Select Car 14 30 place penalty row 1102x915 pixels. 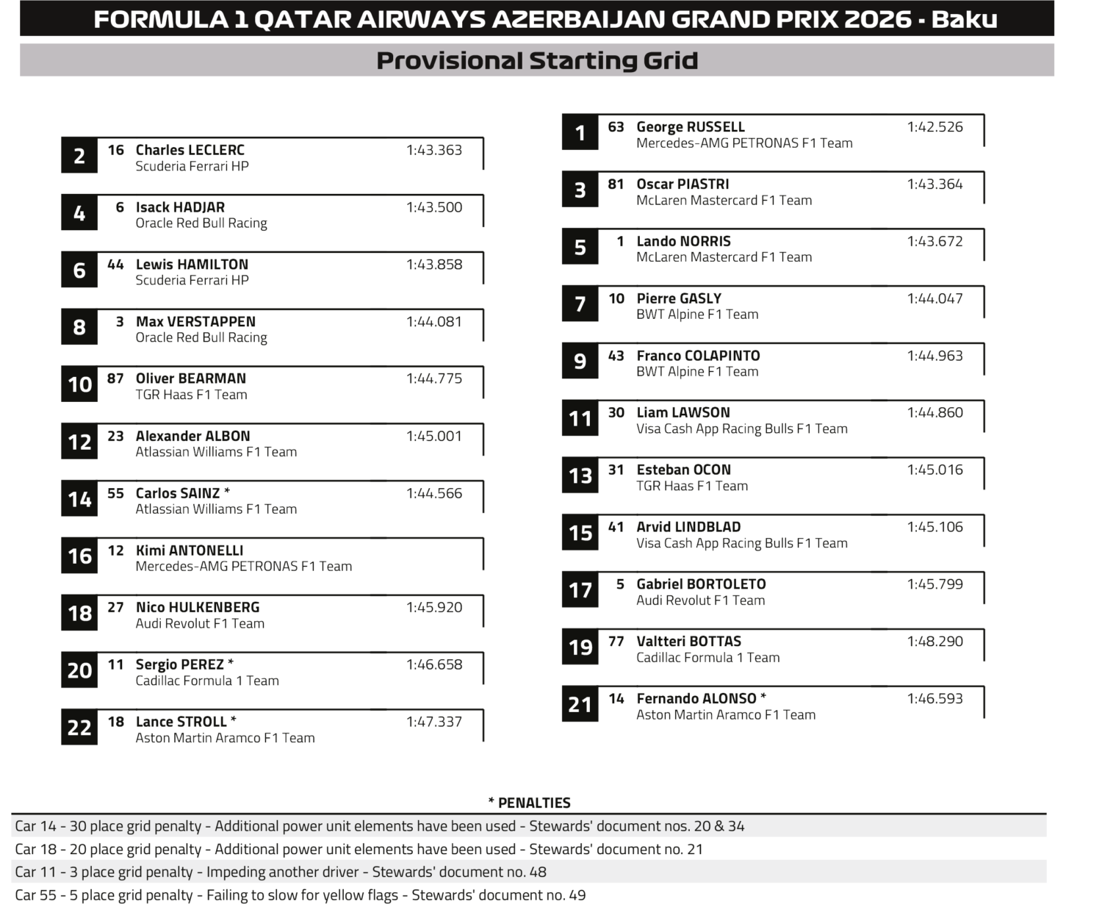[x=529, y=826]
